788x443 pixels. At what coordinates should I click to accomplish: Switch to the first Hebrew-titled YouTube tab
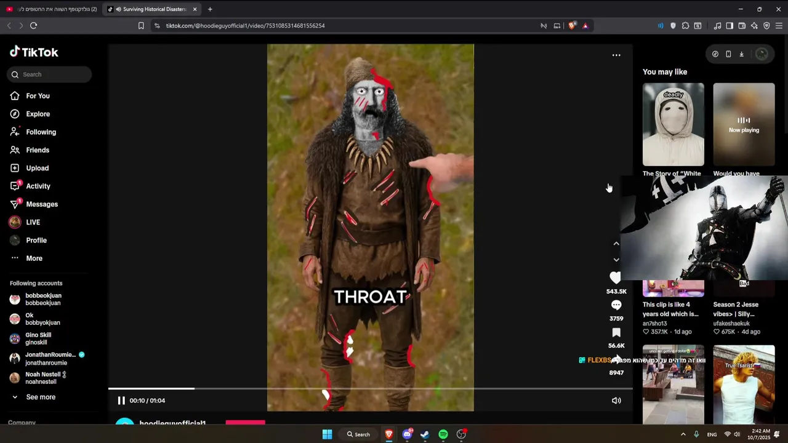(x=51, y=9)
